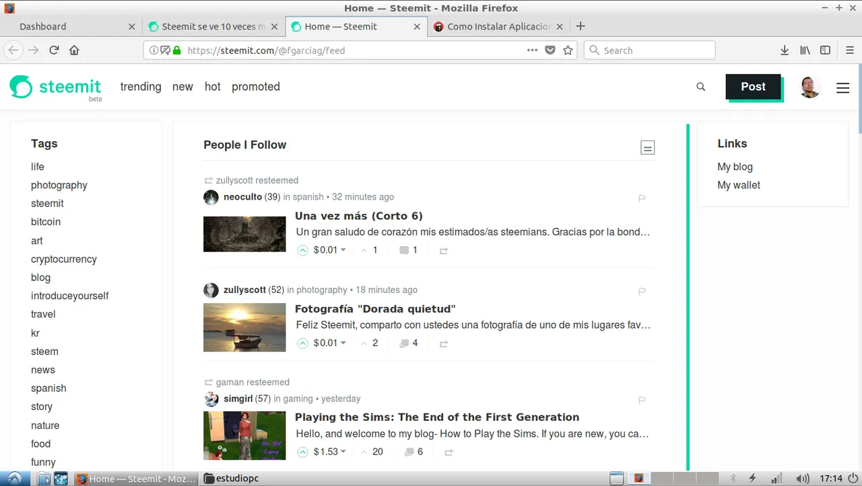The image size is (862, 486).
Task: Open My blog link
Action: coord(735,167)
